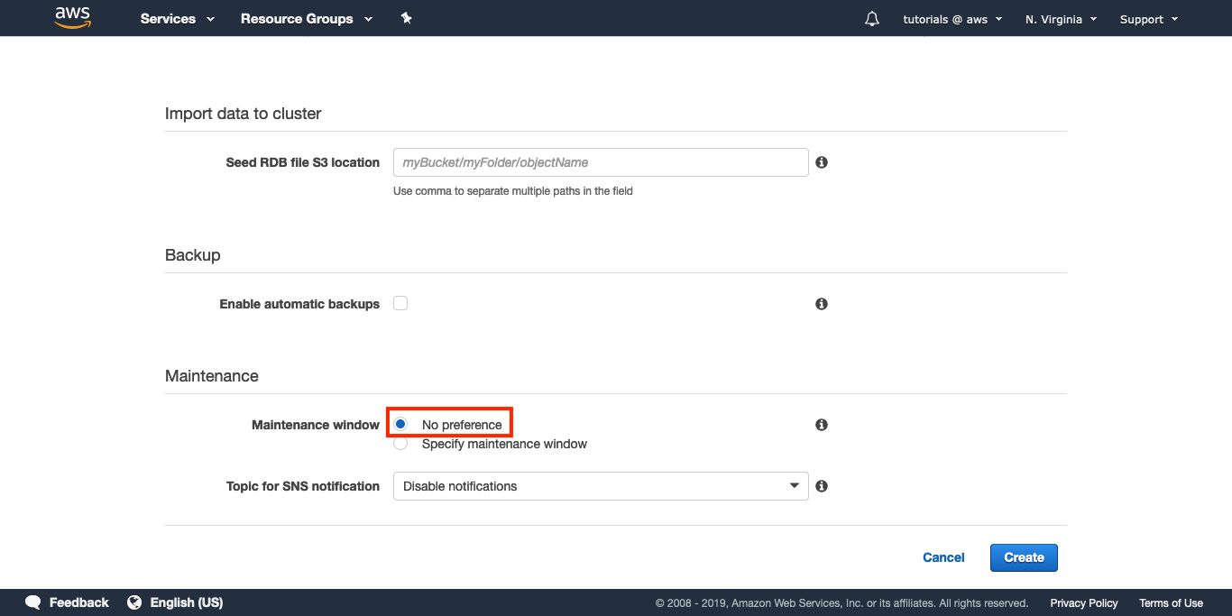This screenshot has width=1232, height=616.
Task: Select the No preference radio button
Action: tap(401, 424)
